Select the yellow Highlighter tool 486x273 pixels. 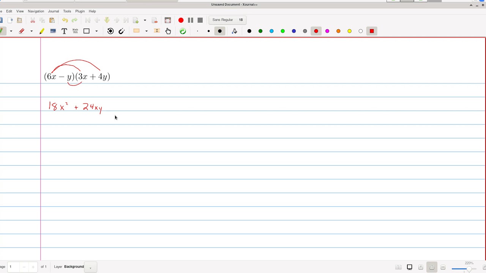coord(42,31)
